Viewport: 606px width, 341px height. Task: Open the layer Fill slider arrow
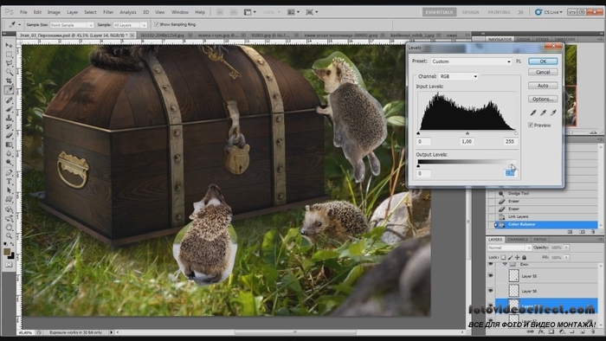tap(566, 257)
